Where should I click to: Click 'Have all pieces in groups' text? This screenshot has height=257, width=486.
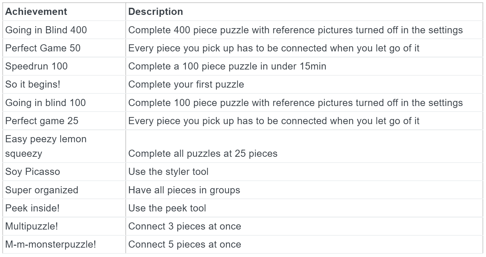pos(184,190)
